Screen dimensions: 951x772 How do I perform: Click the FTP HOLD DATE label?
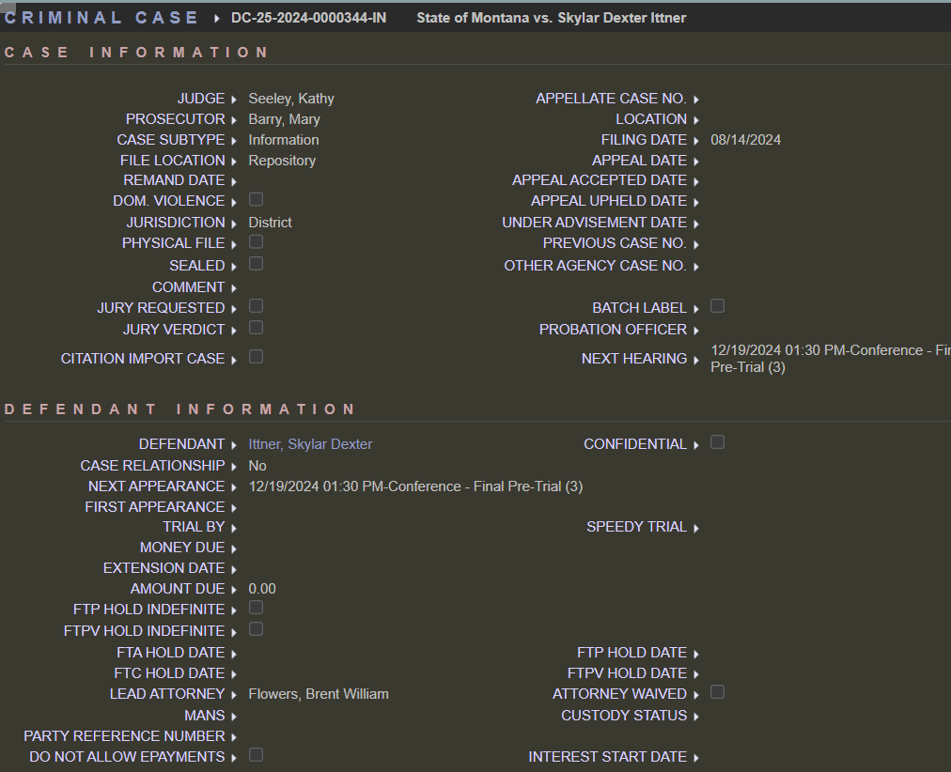(632, 654)
